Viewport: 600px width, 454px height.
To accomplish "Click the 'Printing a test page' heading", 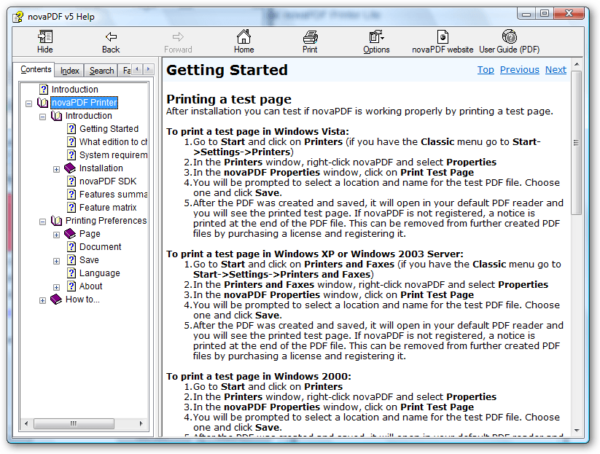I will pyautogui.click(x=229, y=99).
